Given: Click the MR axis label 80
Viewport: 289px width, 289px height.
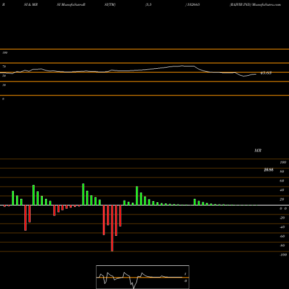Looking at the screenshot, I should click(281, 172).
